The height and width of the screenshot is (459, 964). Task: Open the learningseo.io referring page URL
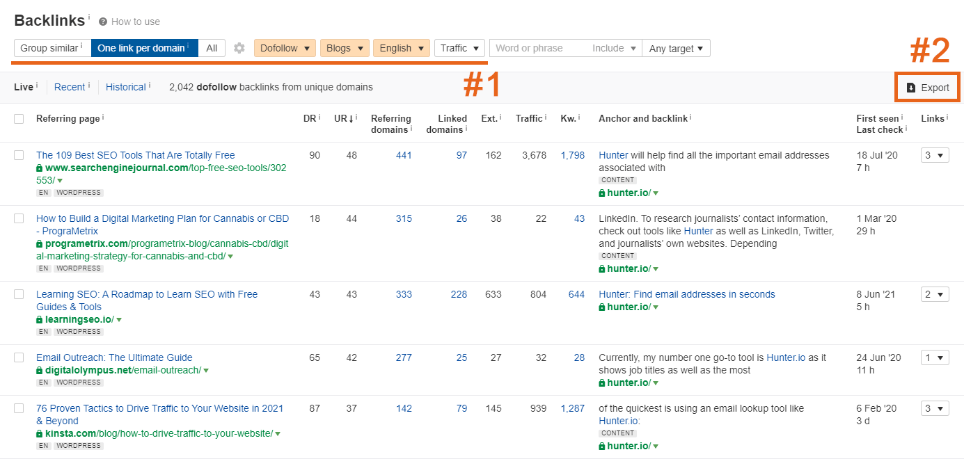coord(79,319)
